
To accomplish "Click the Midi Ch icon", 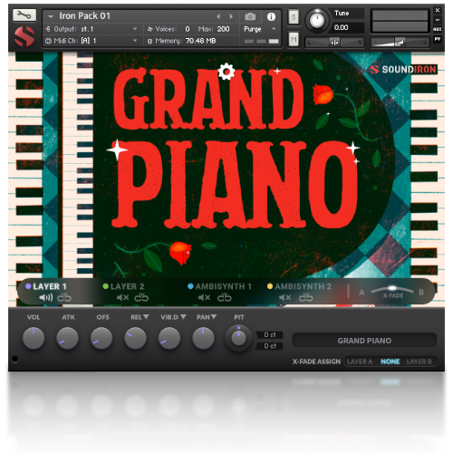I will pyautogui.click(x=48, y=41).
